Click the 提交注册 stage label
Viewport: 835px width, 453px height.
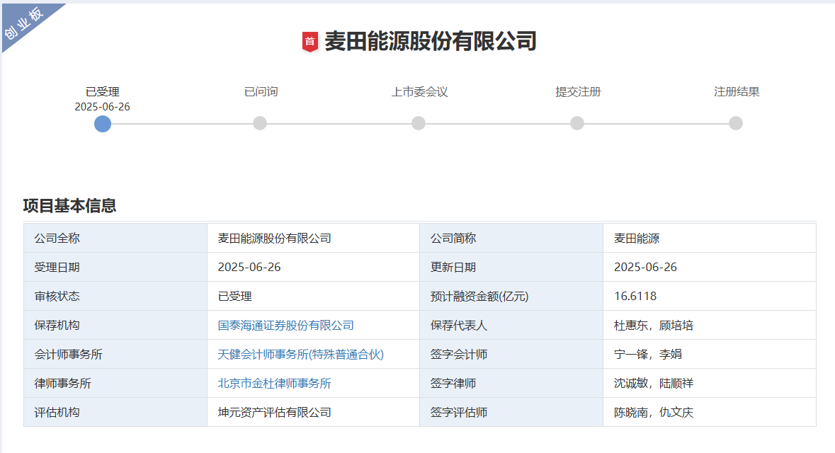(x=579, y=91)
